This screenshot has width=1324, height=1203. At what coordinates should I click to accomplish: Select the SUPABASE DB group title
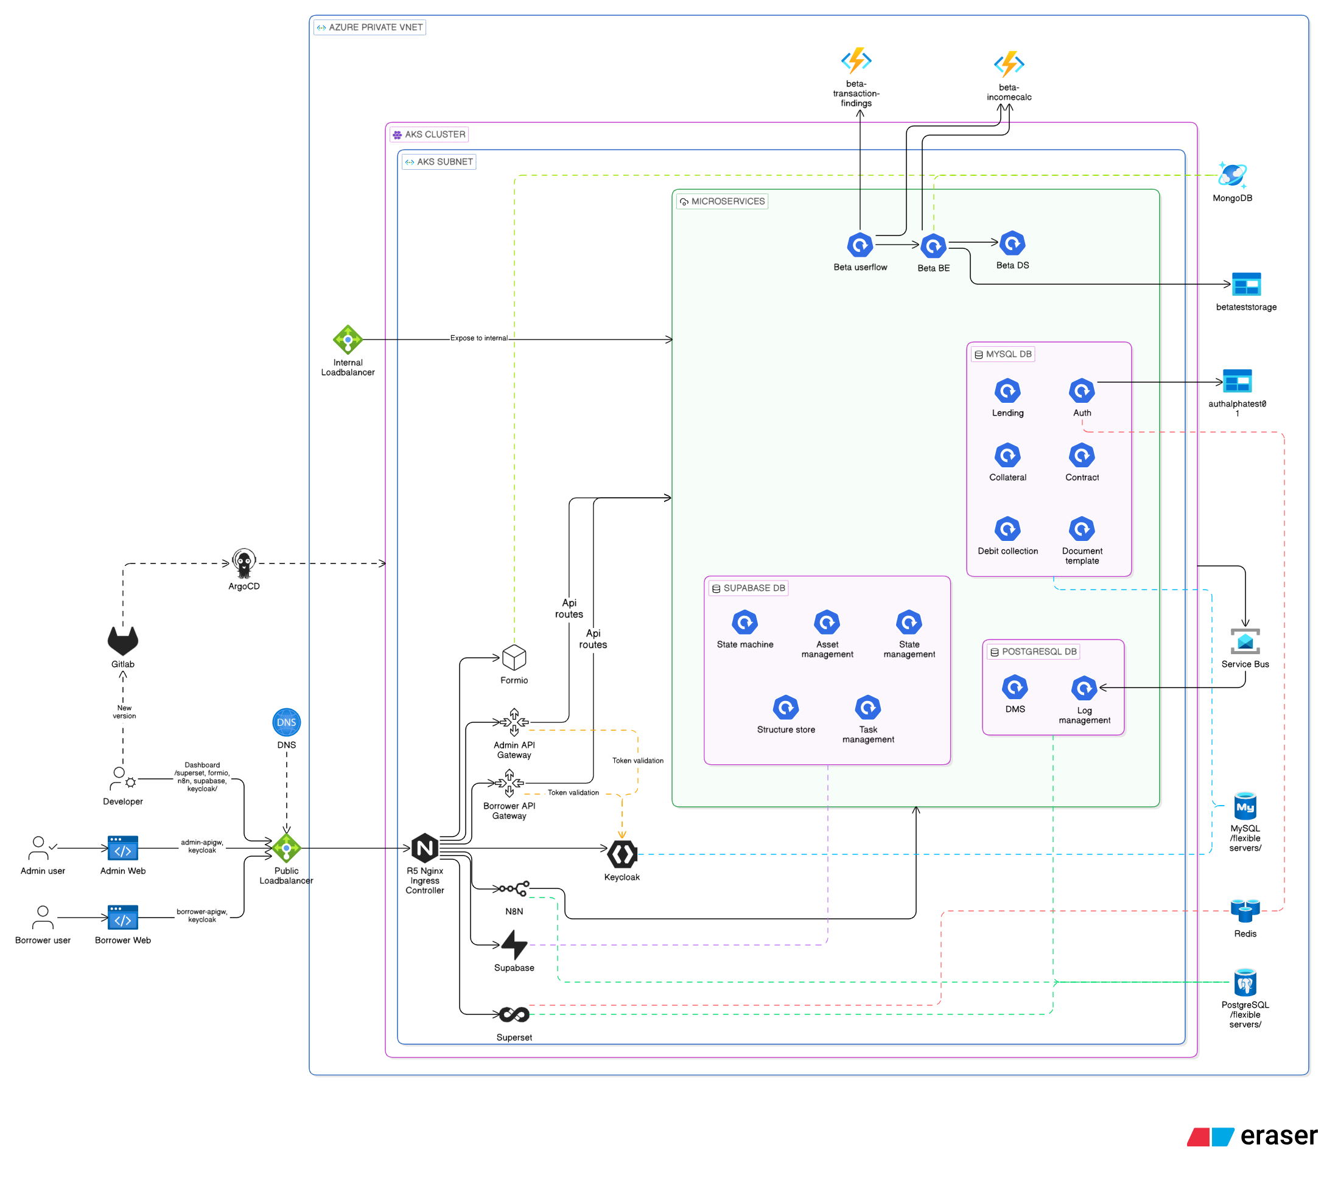pos(748,588)
